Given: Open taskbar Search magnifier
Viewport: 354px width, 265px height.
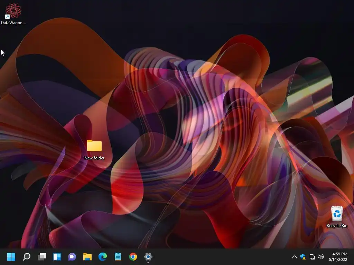Looking at the screenshot, I should pyautogui.click(x=27, y=256).
